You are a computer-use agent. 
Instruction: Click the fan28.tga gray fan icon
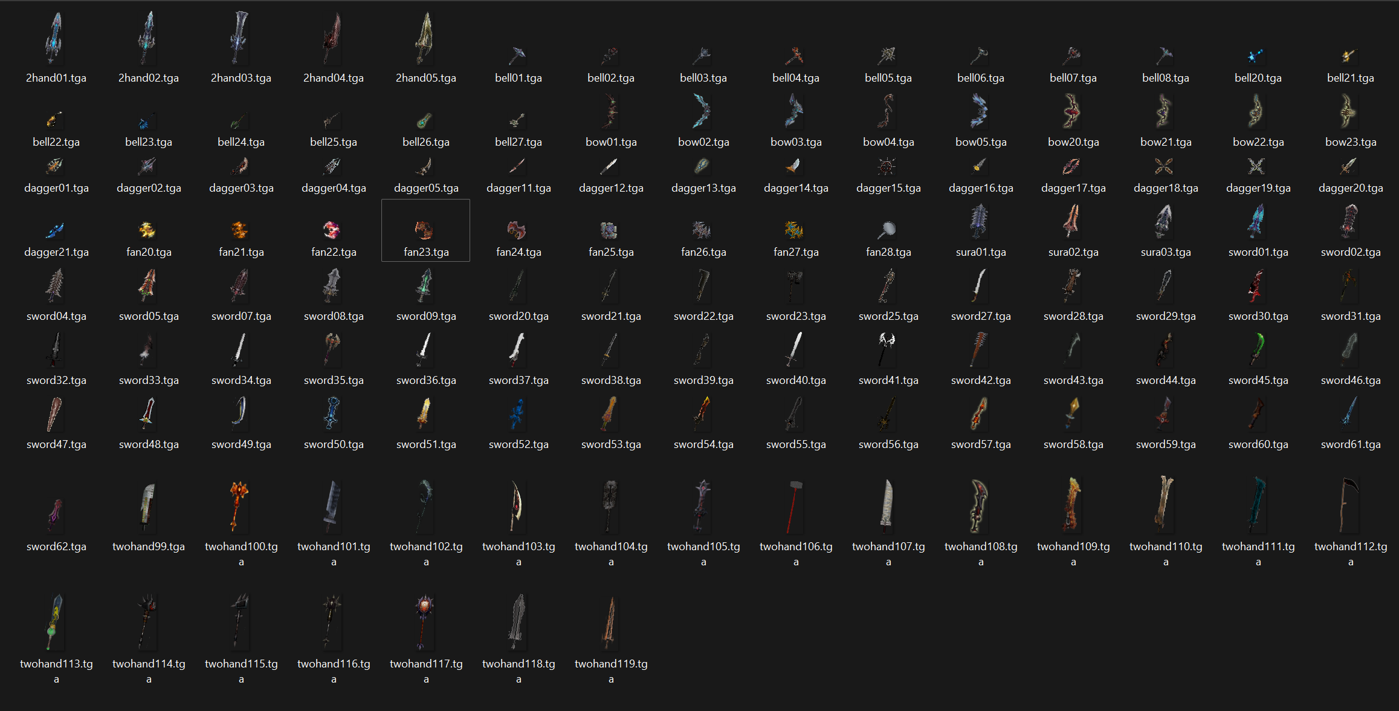coord(887,230)
